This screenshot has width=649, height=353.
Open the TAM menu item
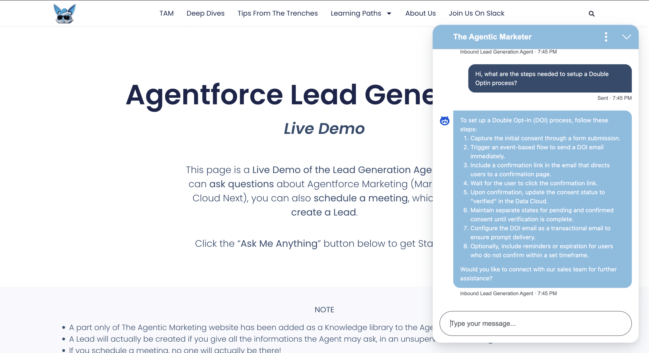(166, 13)
